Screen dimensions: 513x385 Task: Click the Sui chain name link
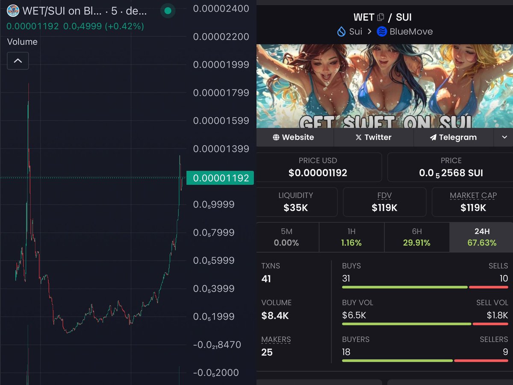click(x=356, y=32)
